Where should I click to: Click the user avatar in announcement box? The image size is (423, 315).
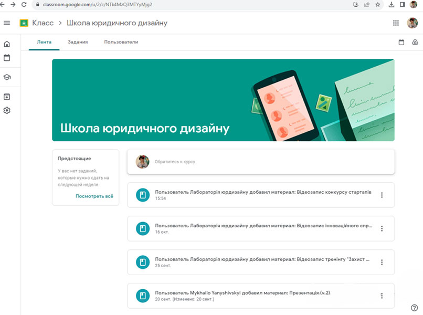coord(142,162)
